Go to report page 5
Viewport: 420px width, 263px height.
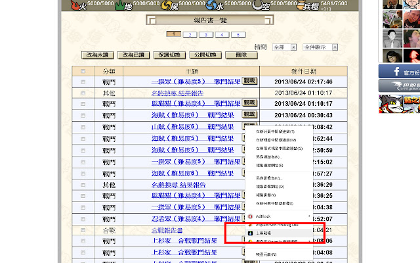click(x=238, y=34)
